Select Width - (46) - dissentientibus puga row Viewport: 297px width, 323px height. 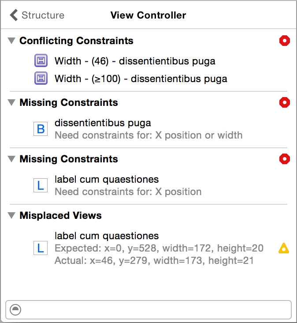click(x=135, y=61)
